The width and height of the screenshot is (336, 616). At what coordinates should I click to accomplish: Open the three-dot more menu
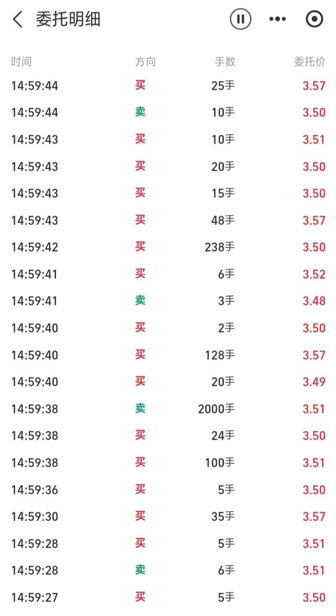click(278, 19)
